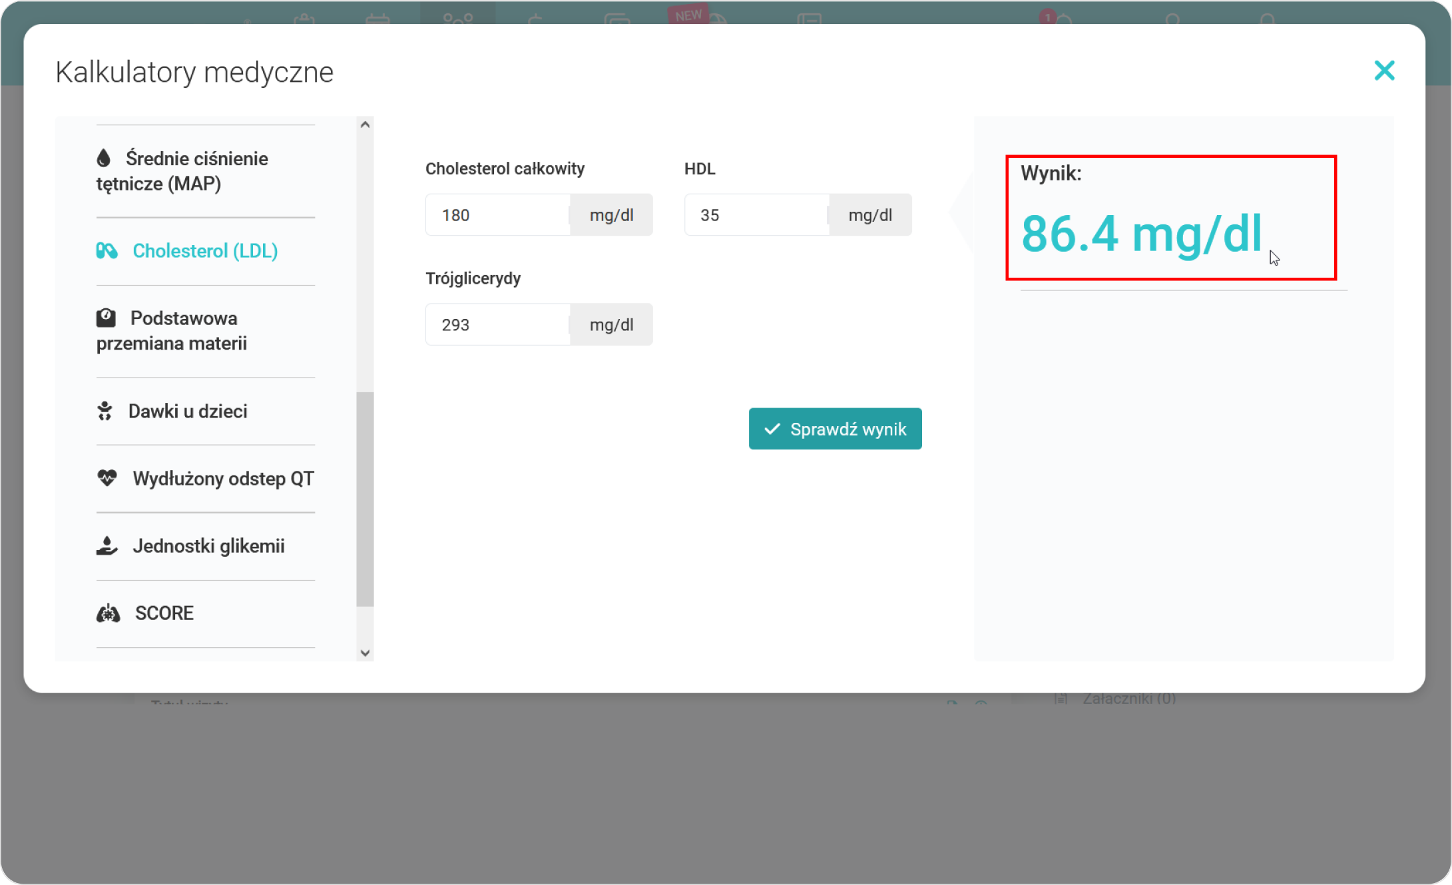The image size is (1452, 885).
Task: Click the heartbeat icon for odstęp QT
Action: [x=107, y=478]
